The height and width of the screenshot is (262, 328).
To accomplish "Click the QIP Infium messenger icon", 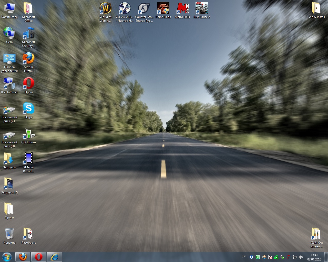I will click(28, 134).
